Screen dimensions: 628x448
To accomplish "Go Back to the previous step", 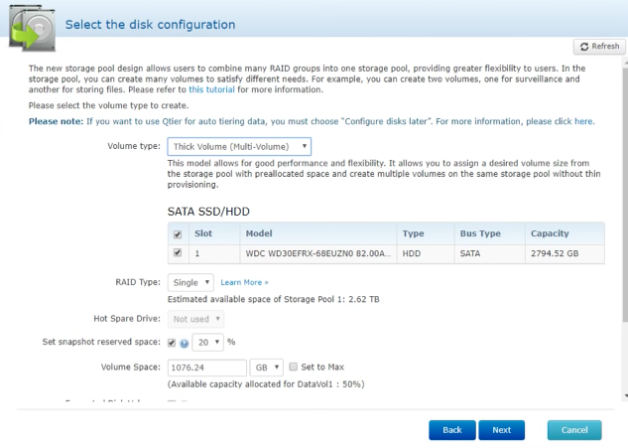I will pyautogui.click(x=451, y=430).
